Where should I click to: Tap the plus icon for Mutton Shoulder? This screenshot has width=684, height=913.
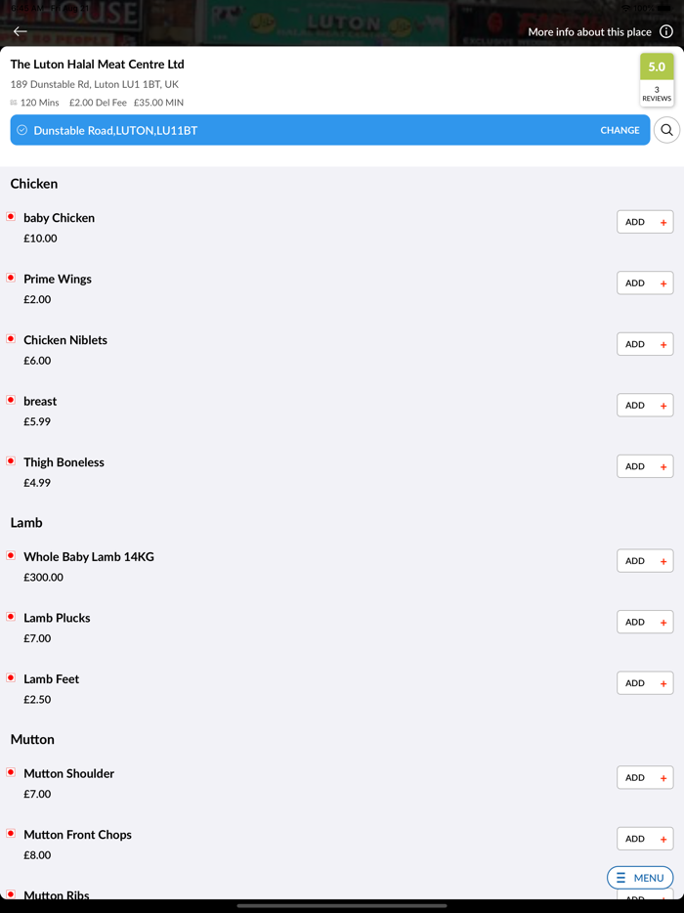[x=663, y=778]
